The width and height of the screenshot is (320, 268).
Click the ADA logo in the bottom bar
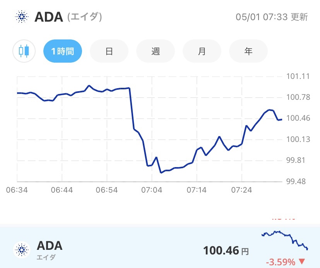click(22, 250)
